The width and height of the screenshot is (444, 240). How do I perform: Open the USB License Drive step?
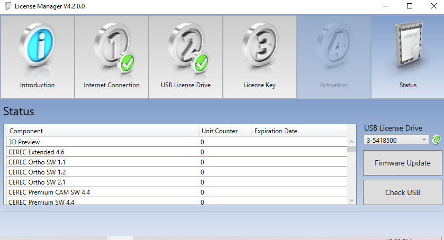coord(186,57)
